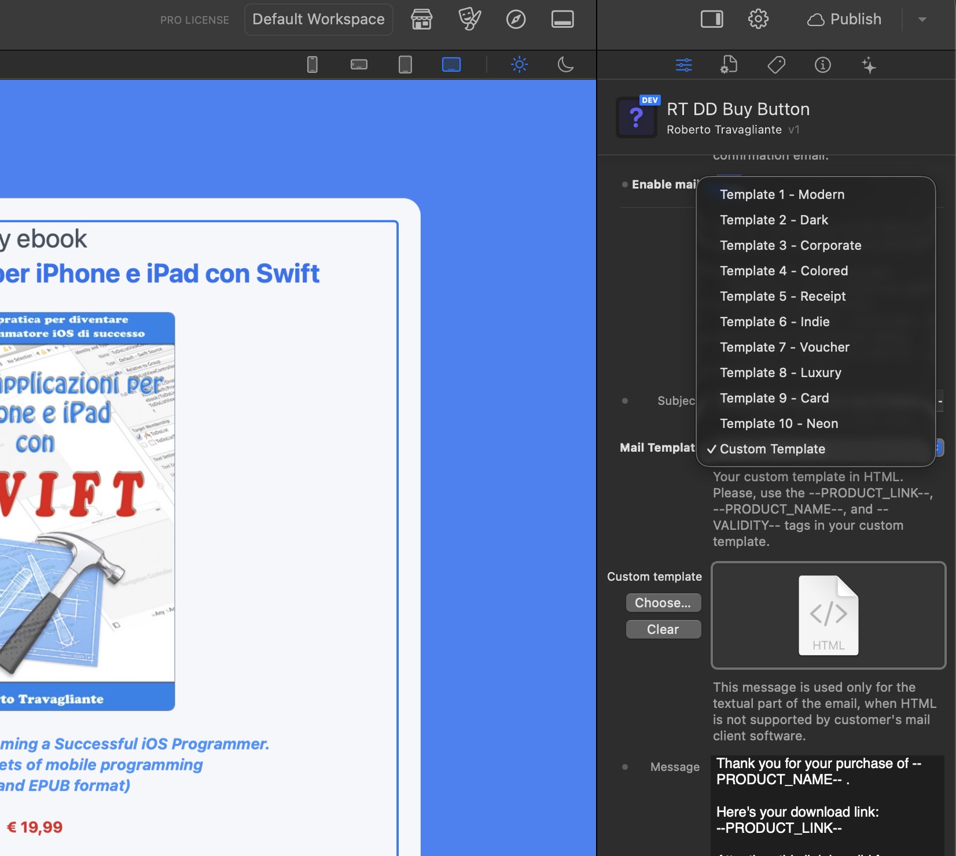This screenshot has width=956, height=856.
Task: Choose Template 5 - Receipt
Action: point(816,296)
